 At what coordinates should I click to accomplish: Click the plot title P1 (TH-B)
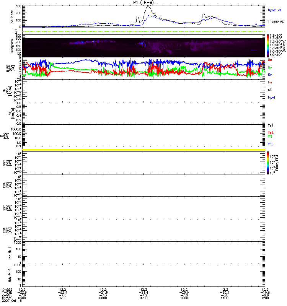(x=143, y=2)
